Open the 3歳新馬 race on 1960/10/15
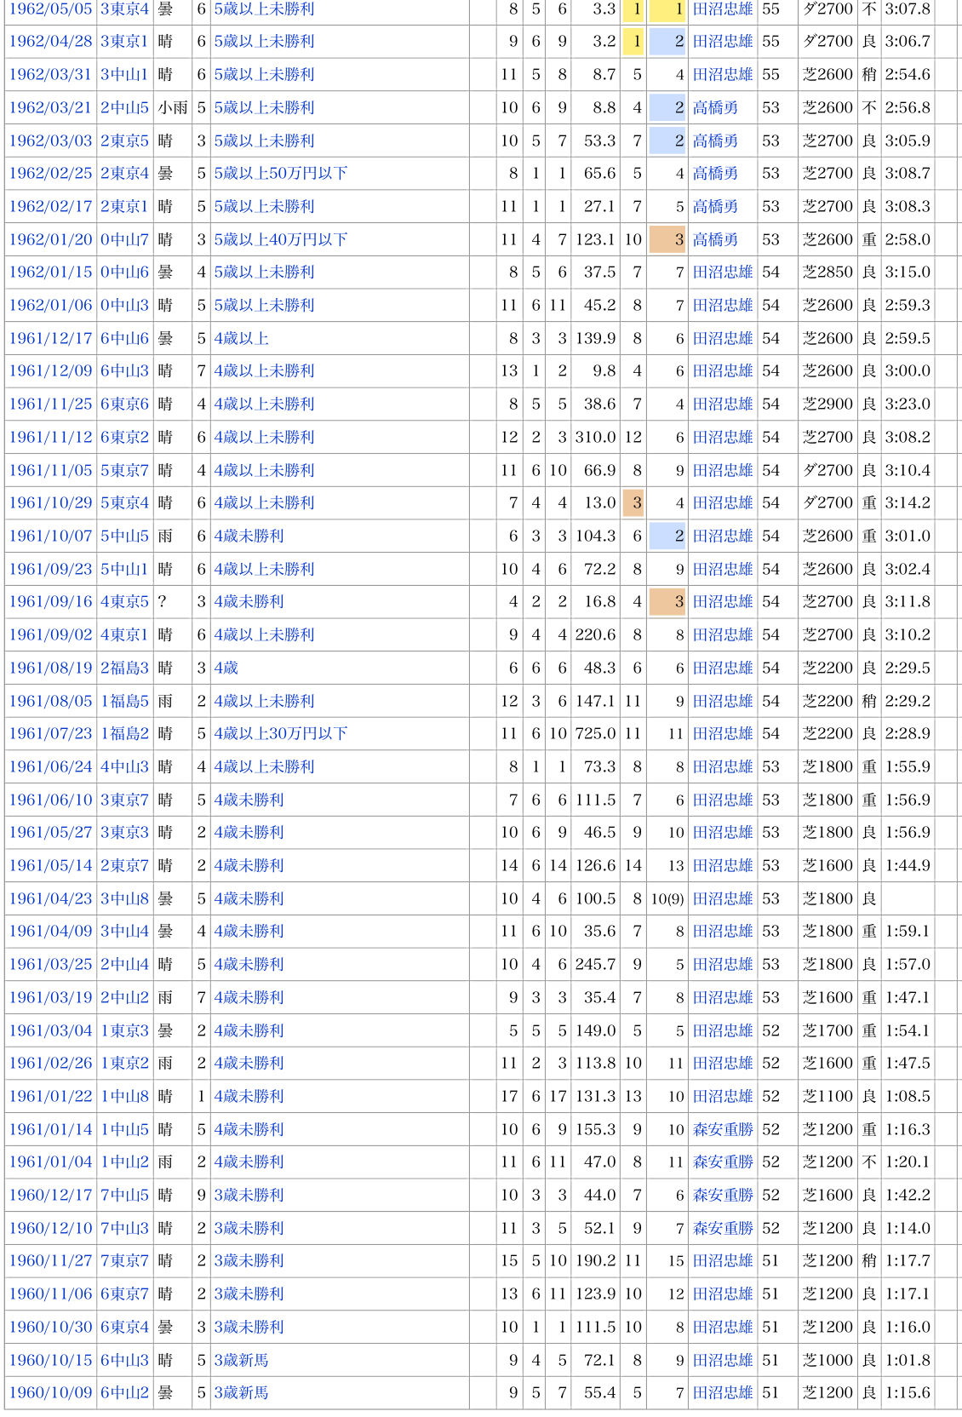Image resolution: width=962 pixels, height=1417 pixels. pyautogui.click(x=241, y=1360)
